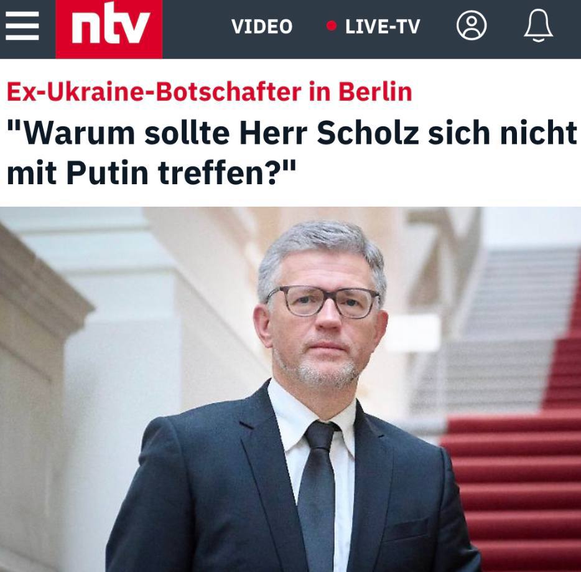Go to ntv homepage via red logo
The width and height of the screenshot is (581, 572).
tap(109, 29)
